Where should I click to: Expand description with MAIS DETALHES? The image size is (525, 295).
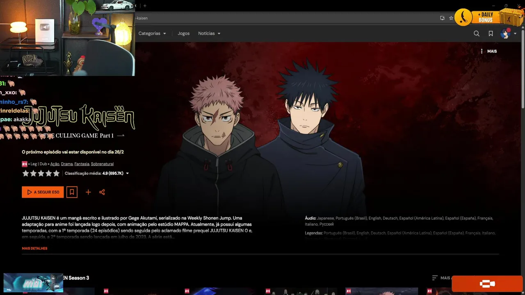[x=34, y=248]
